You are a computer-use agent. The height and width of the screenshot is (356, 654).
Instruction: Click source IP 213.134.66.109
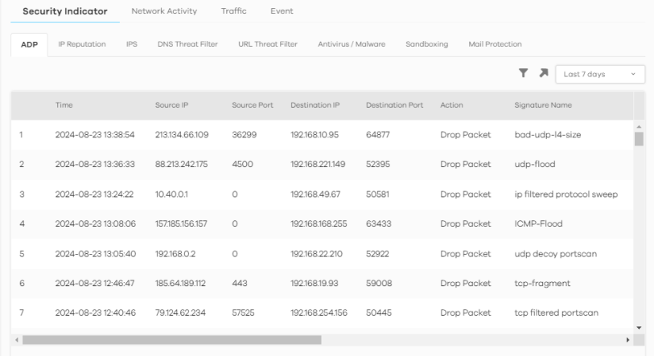(x=182, y=134)
